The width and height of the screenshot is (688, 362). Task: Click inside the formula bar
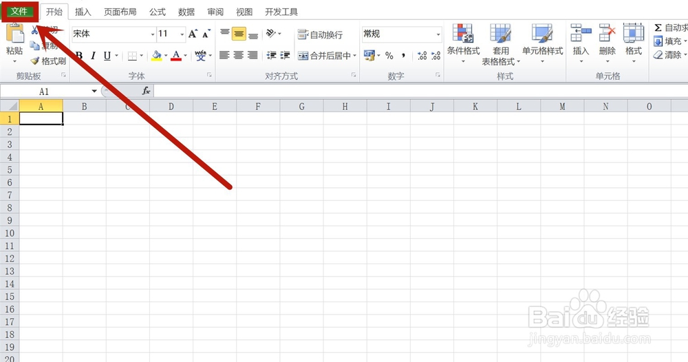(x=420, y=92)
